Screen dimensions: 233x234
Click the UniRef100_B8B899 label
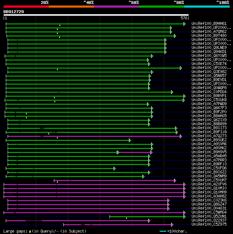(209, 124)
